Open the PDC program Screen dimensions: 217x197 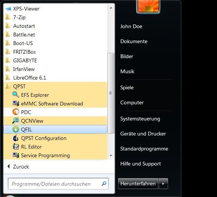55,112
